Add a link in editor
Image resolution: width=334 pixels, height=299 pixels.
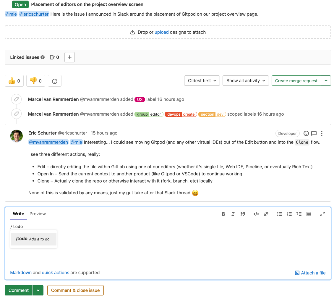(266, 214)
